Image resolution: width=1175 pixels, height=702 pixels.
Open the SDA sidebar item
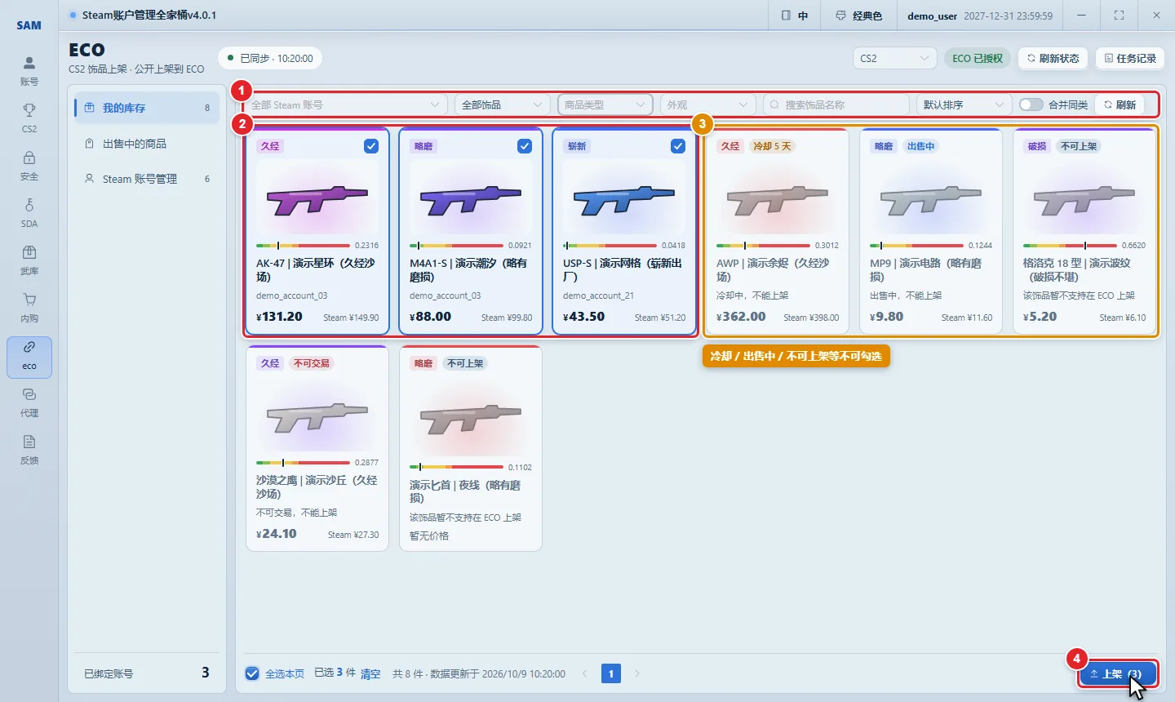(x=29, y=213)
